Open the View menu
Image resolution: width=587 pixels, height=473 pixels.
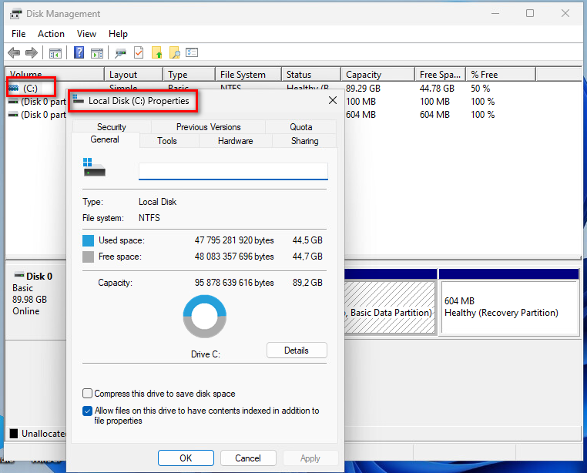(86, 34)
